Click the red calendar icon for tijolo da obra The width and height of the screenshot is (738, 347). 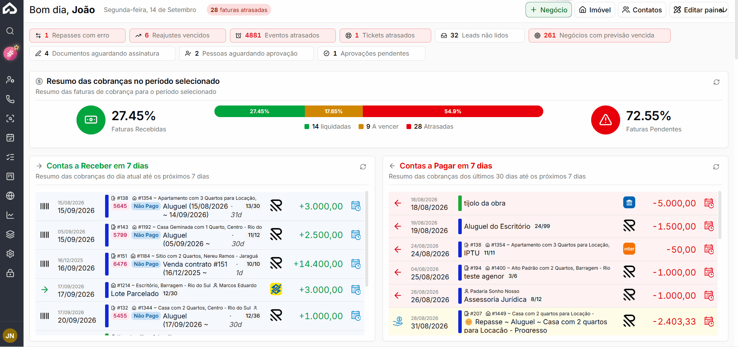[x=709, y=203]
